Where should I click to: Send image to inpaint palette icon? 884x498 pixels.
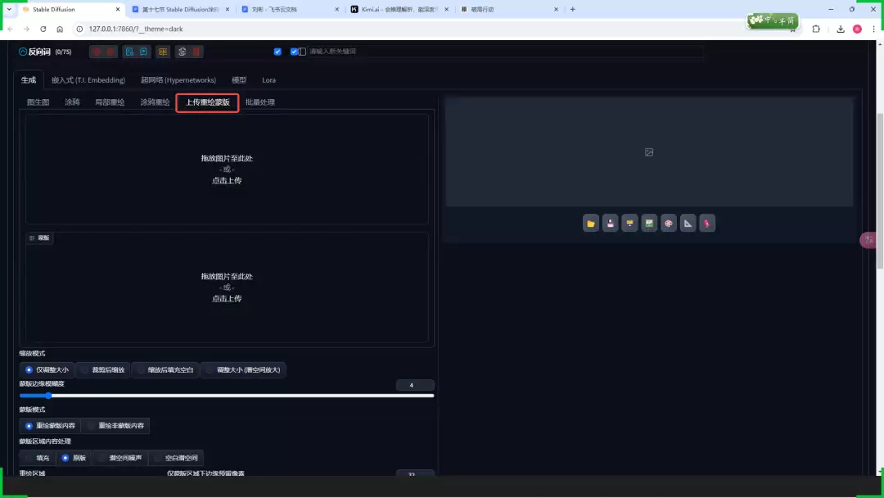[669, 223]
